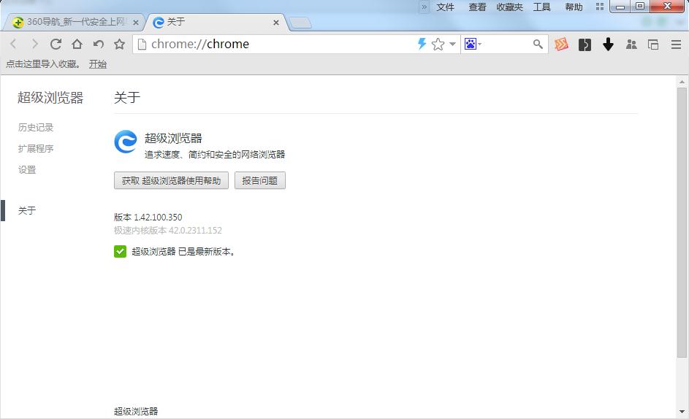Click the grid skin icon in title bar
The image size is (689, 419).
(600, 7)
